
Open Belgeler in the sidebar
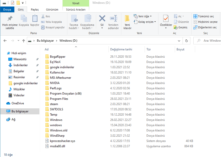19,71
